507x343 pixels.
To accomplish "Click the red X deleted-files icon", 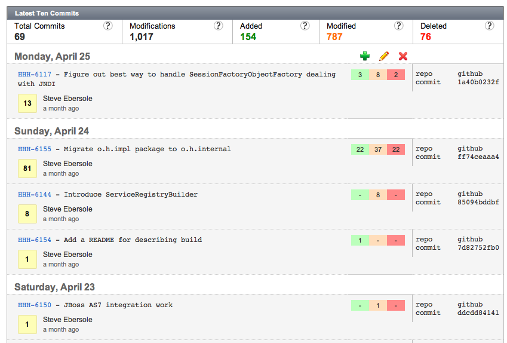I will (403, 56).
